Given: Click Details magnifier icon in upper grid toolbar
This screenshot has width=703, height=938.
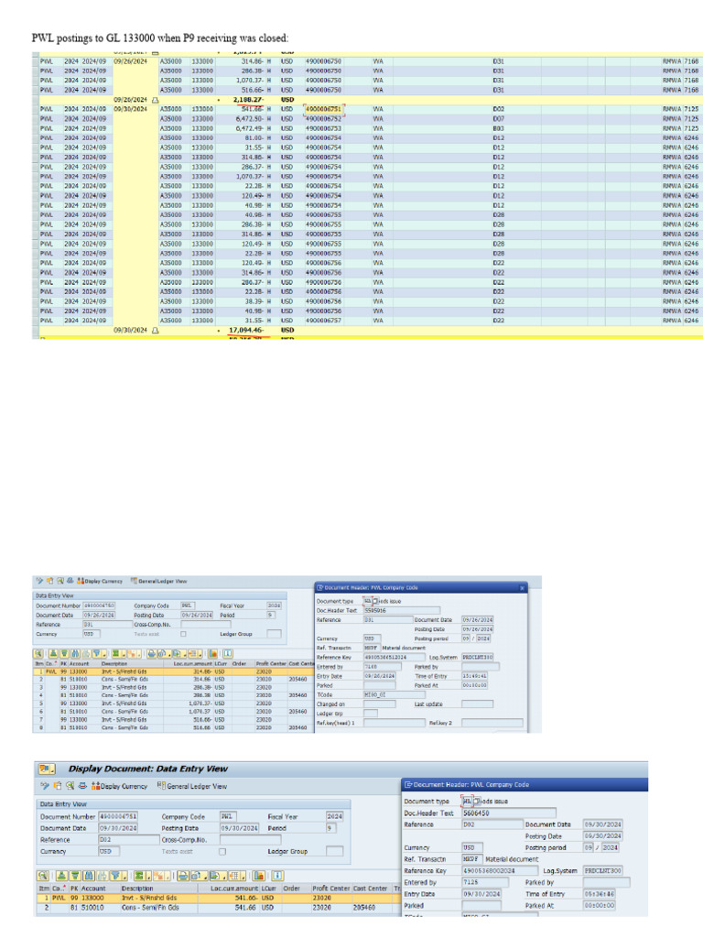Looking at the screenshot, I should [38, 653].
